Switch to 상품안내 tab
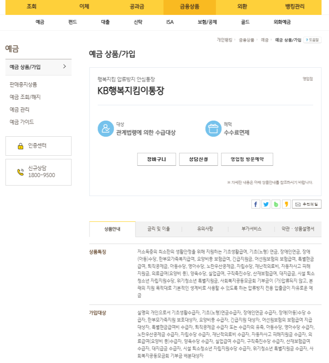The height and width of the screenshot is (363, 329). (x=112, y=229)
